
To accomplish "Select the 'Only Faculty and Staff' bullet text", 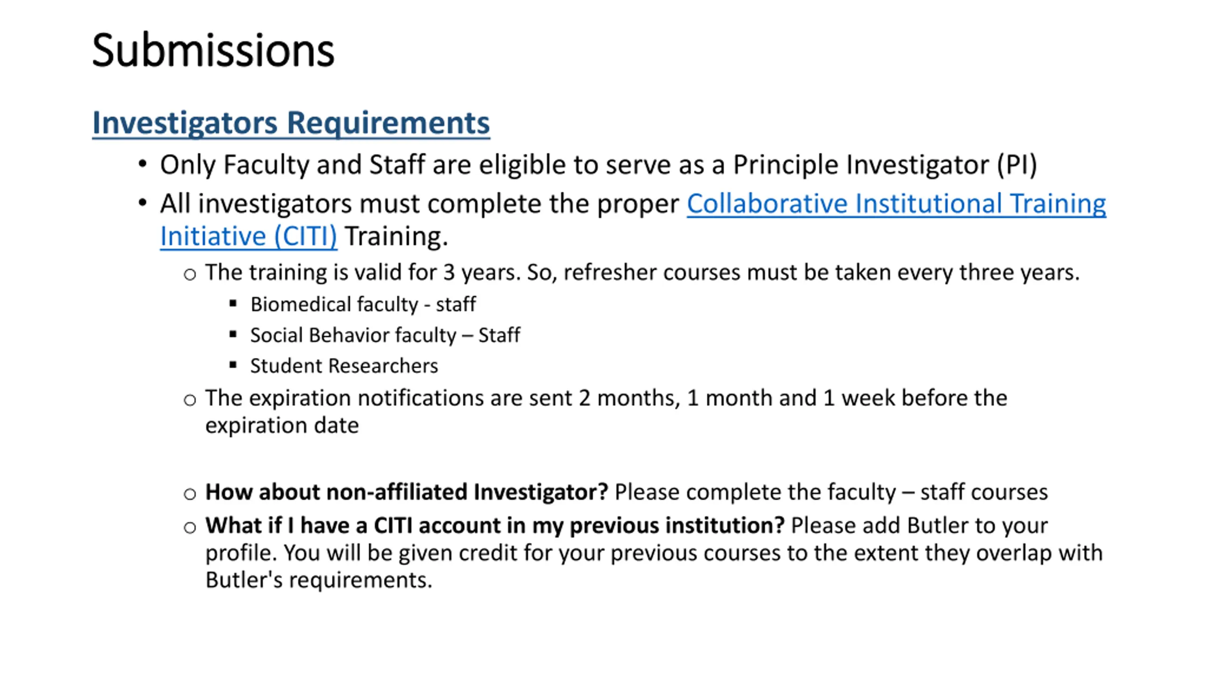I will click(293, 165).
